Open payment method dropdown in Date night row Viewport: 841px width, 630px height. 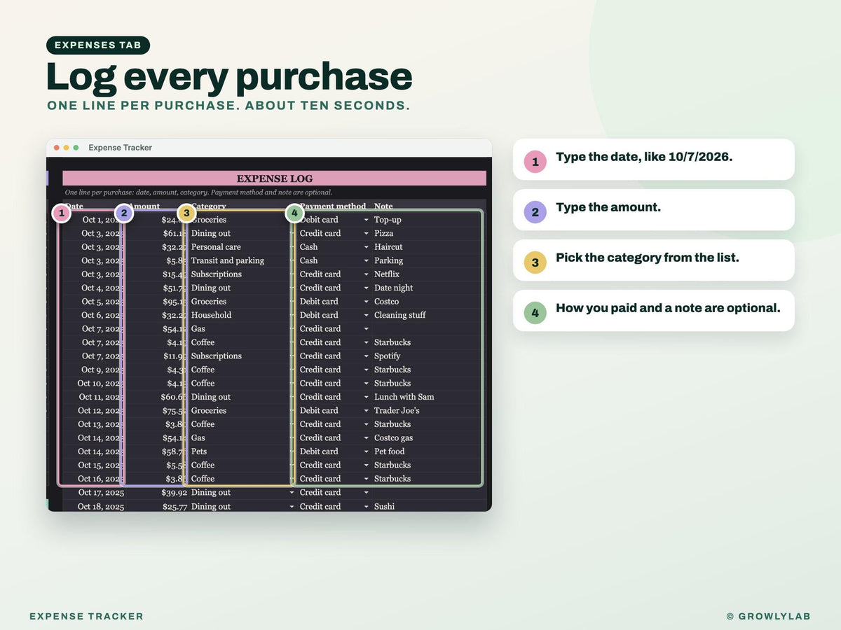(366, 288)
